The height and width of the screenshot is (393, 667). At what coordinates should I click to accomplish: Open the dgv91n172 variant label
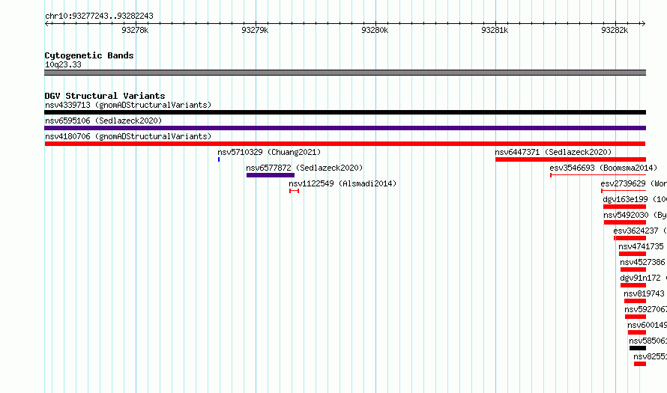(640, 278)
